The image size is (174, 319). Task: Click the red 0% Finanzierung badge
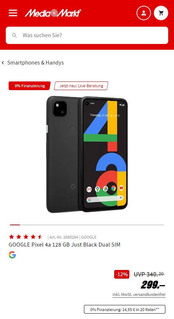(x=30, y=86)
